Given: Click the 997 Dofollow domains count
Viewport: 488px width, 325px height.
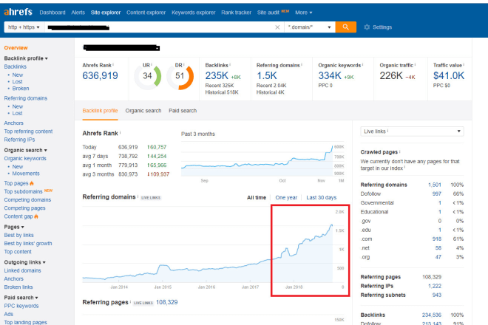Looking at the screenshot, I should point(437,194).
